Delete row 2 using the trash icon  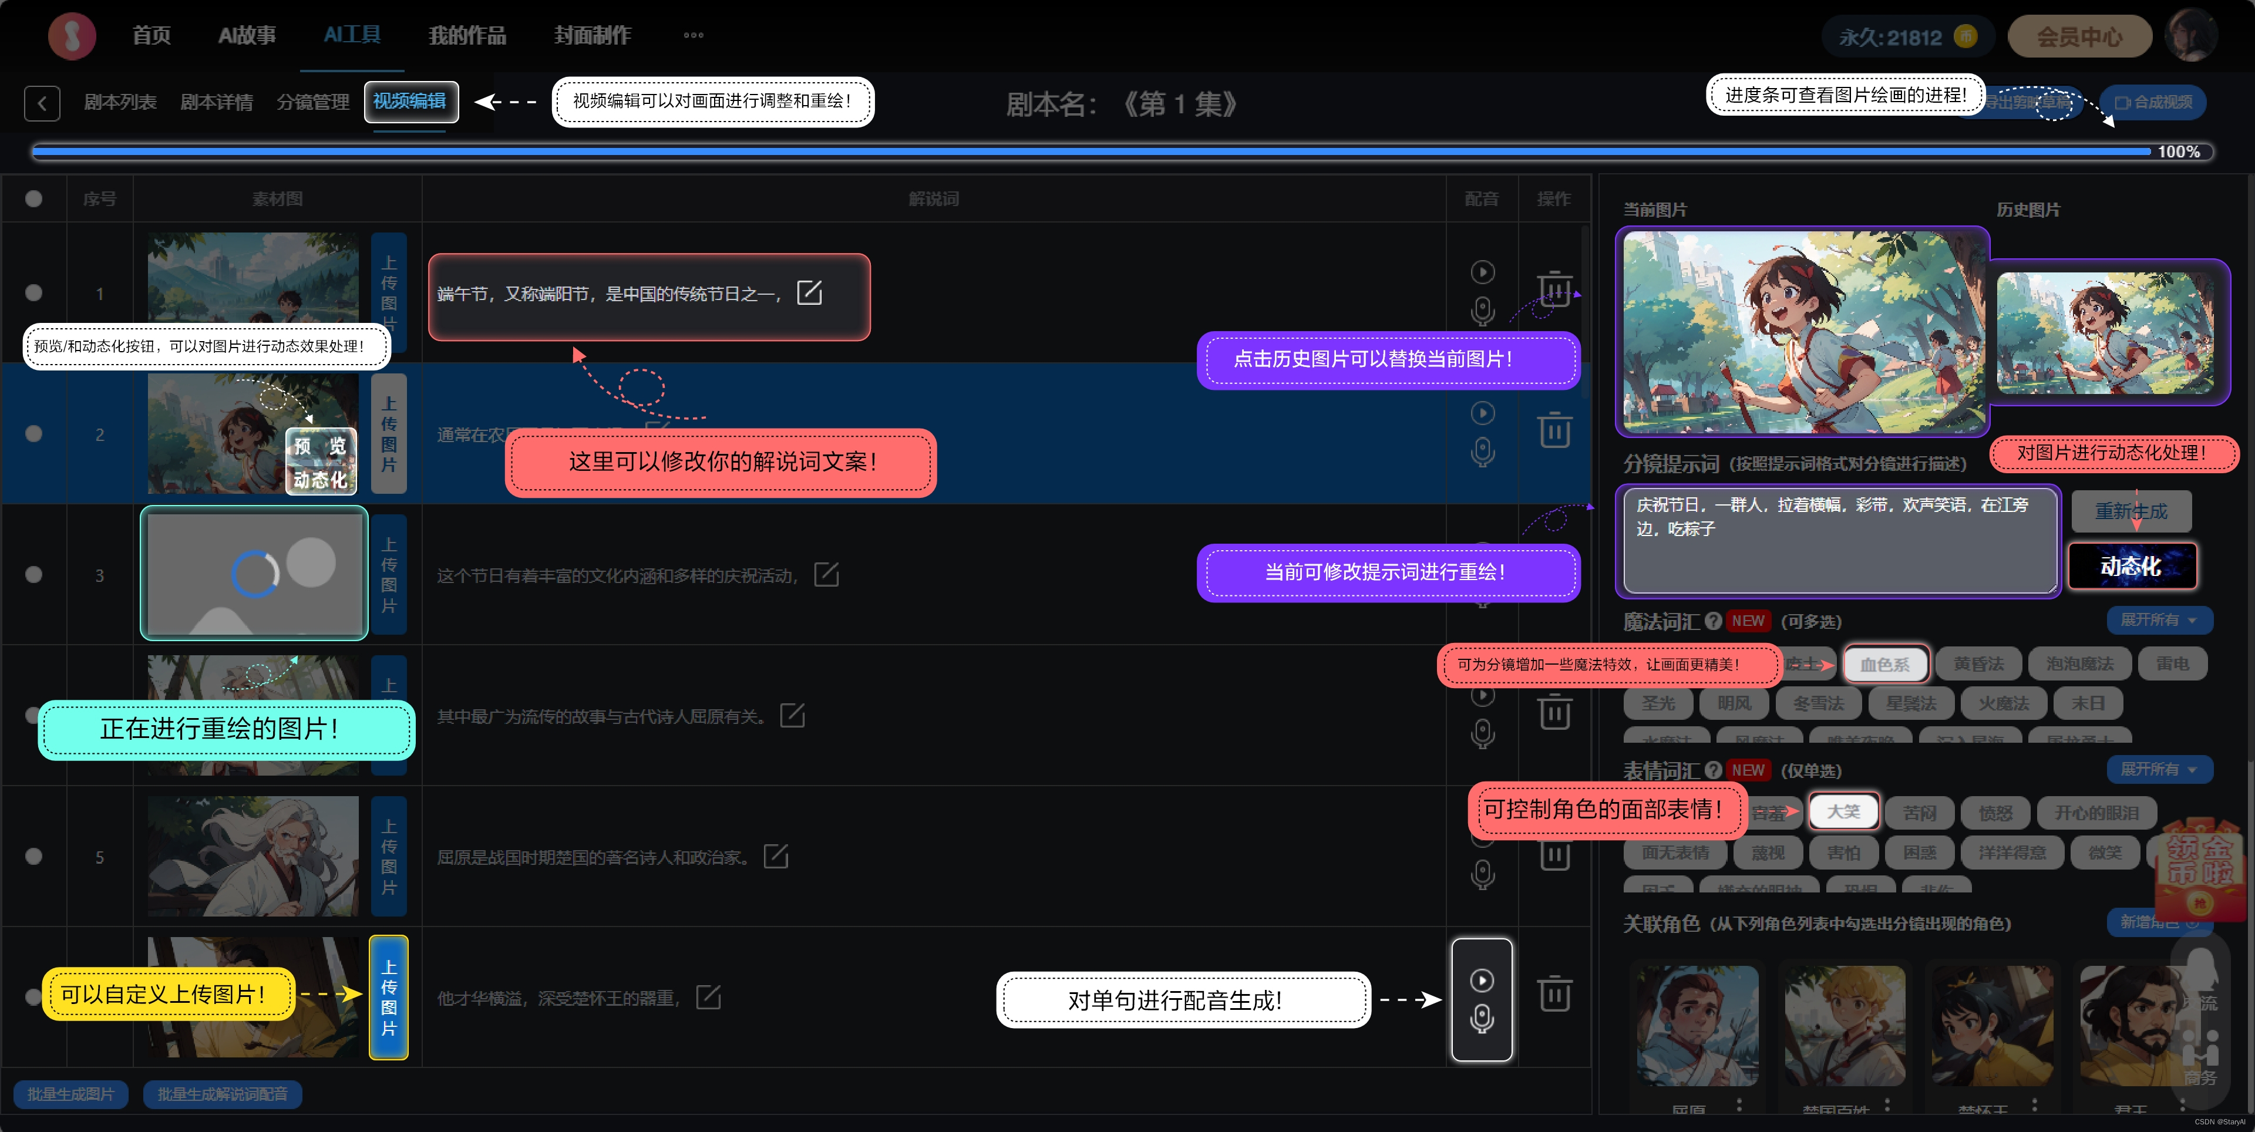1554,430
